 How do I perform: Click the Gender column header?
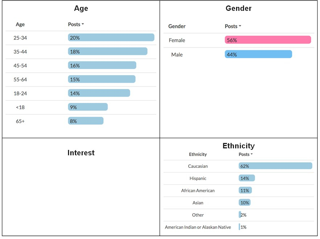click(177, 26)
